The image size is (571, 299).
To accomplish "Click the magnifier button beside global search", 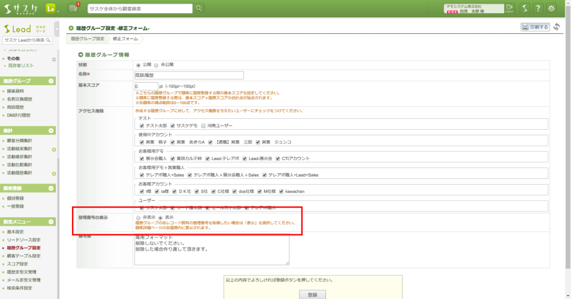I will (199, 9).
